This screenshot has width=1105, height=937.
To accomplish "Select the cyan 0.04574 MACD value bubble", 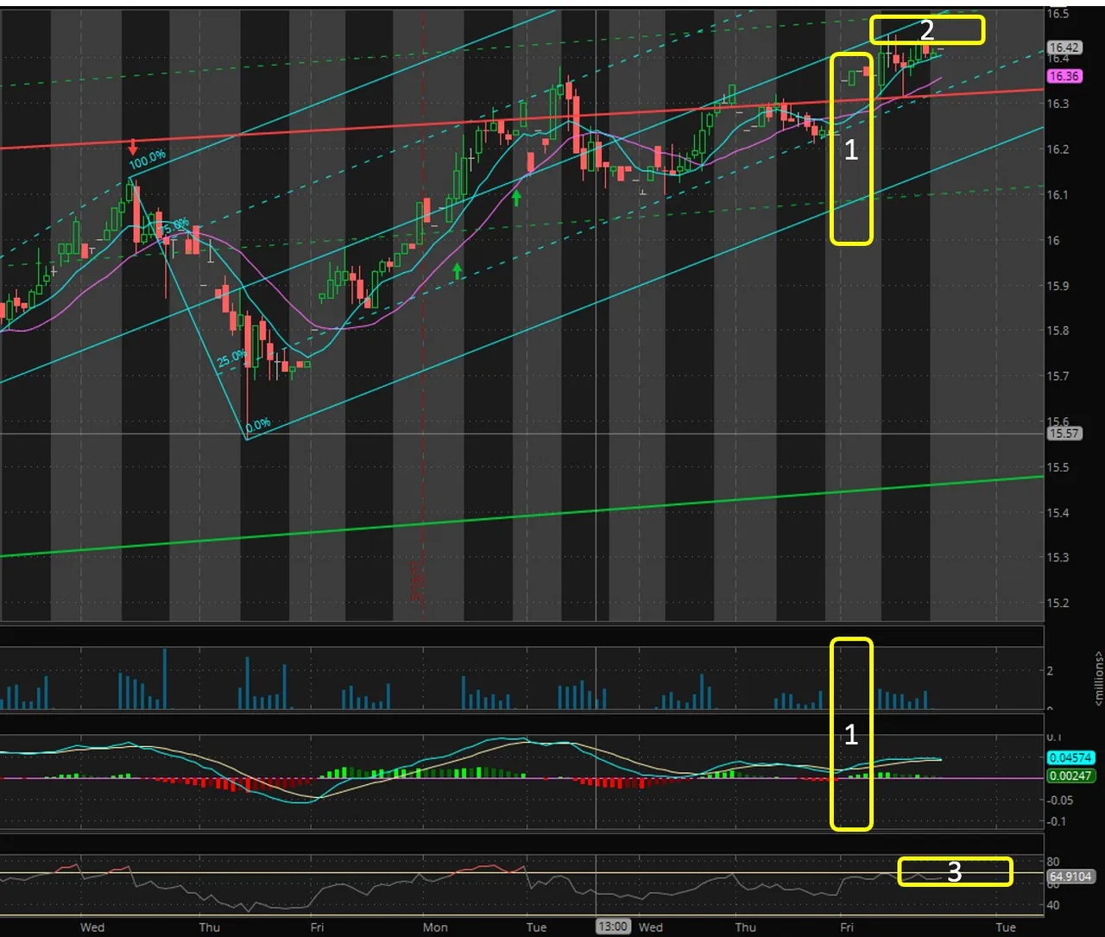I will coord(1070,757).
